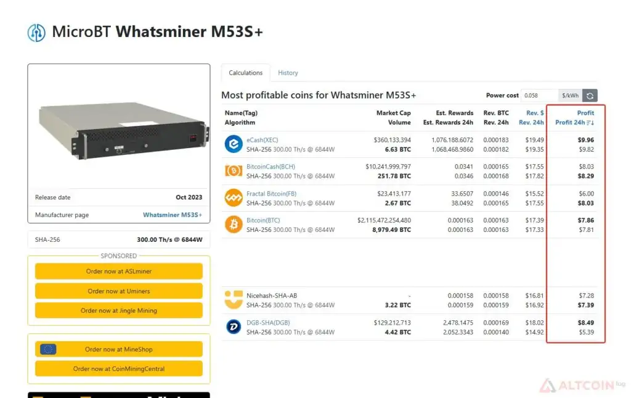This screenshot has height=398, width=631.
Task: Sort by the Profit 24h column header
Action: click(x=570, y=122)
